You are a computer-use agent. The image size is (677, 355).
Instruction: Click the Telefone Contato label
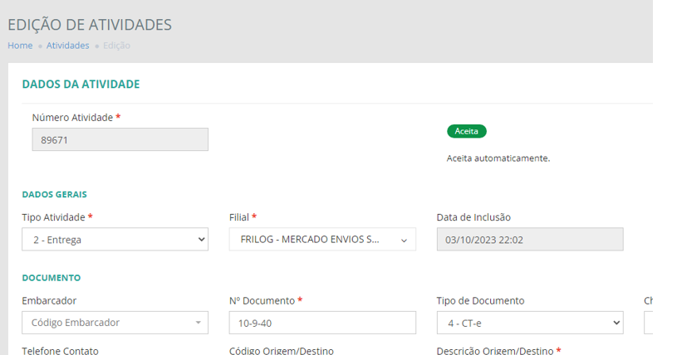tap(60, 351)
